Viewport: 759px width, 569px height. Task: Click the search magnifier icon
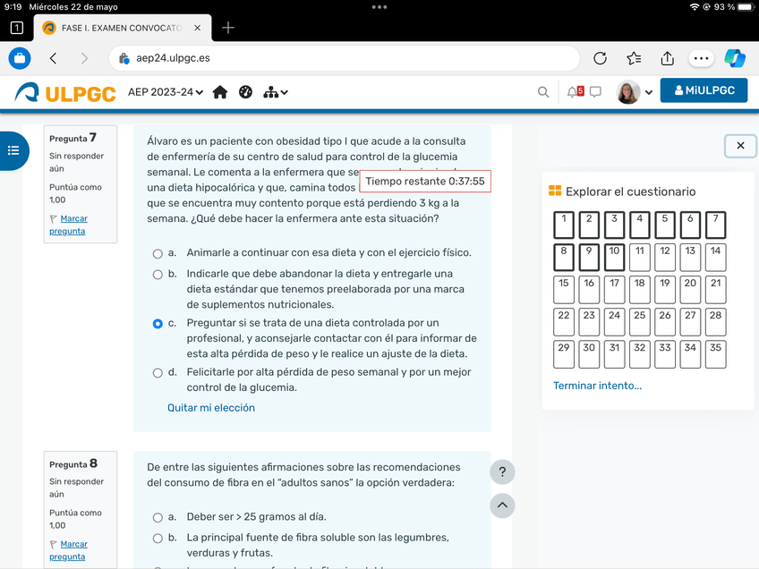pyautogui.click(x=543, y=92)
